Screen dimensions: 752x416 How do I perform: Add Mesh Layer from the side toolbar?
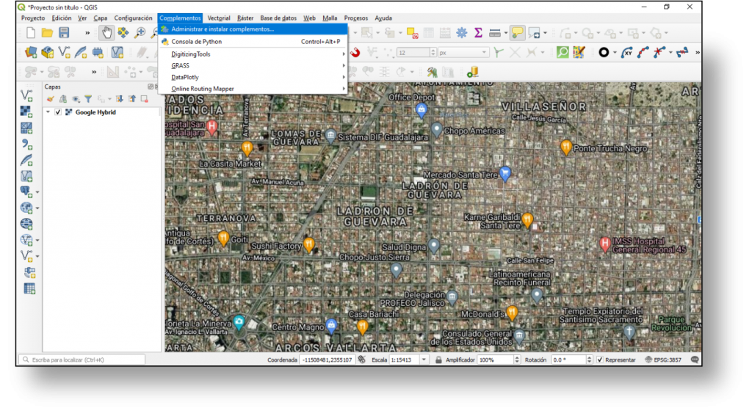[x=27, y=128]
